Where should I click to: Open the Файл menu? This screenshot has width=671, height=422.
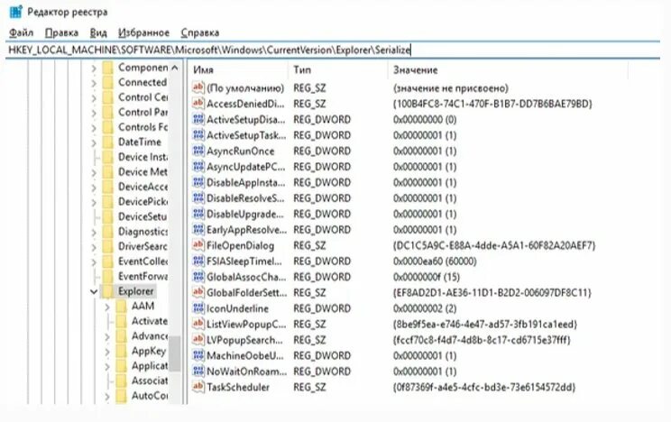click(21, 32)
